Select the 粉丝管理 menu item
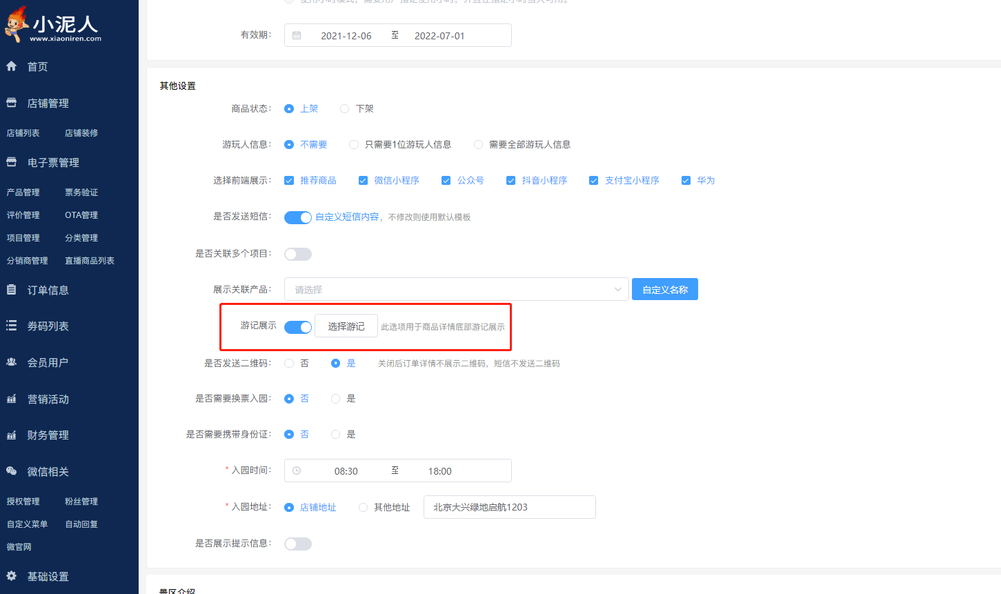Screen dimensions: 1001x594 point(80,501)
